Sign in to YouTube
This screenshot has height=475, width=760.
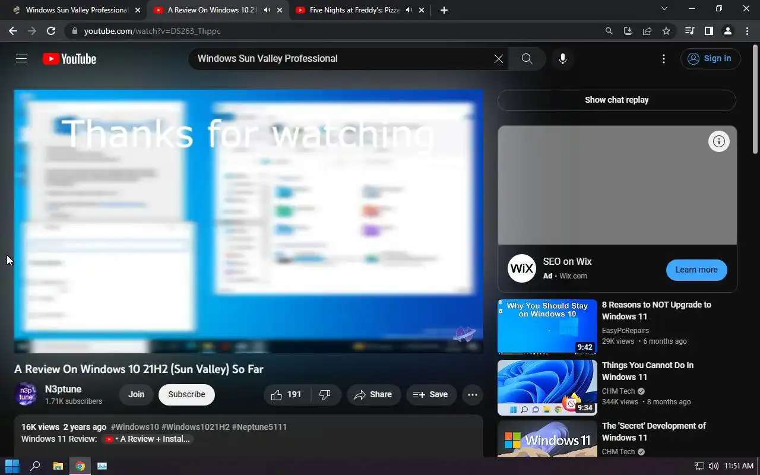click(x=710, y=59)
